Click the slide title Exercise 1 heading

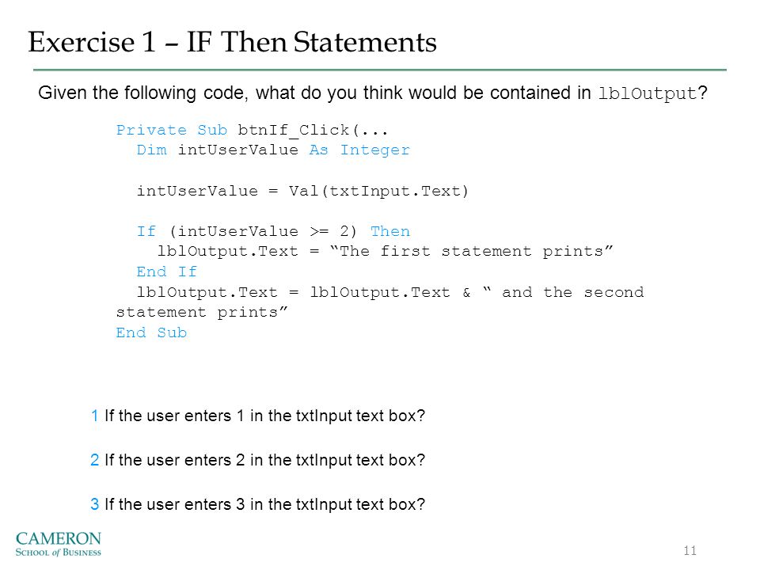coord(232,42)
